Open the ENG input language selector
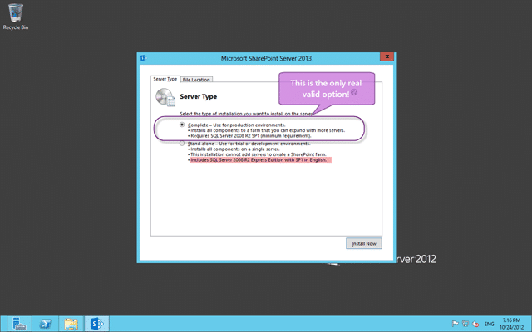Screen dimensions: 532x332 click(x=489, y=324)
